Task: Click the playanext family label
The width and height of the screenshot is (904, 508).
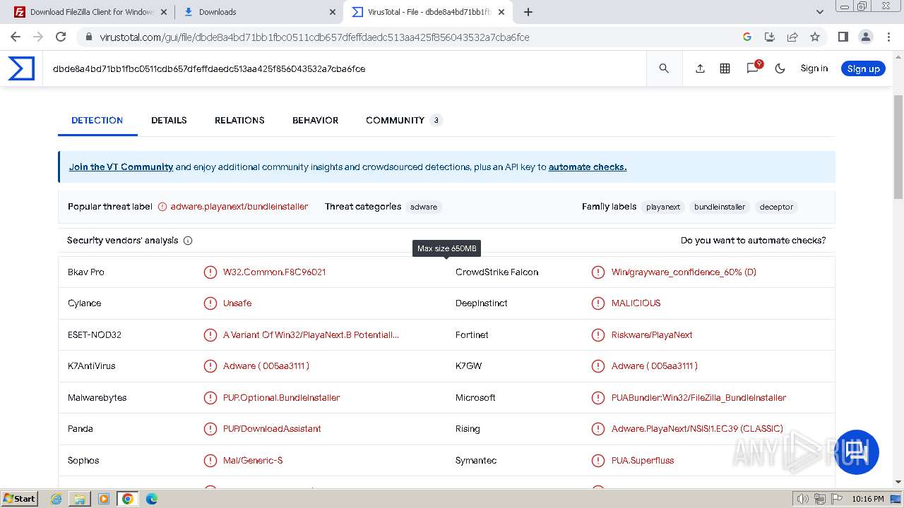Action: [x=663, y=207]
